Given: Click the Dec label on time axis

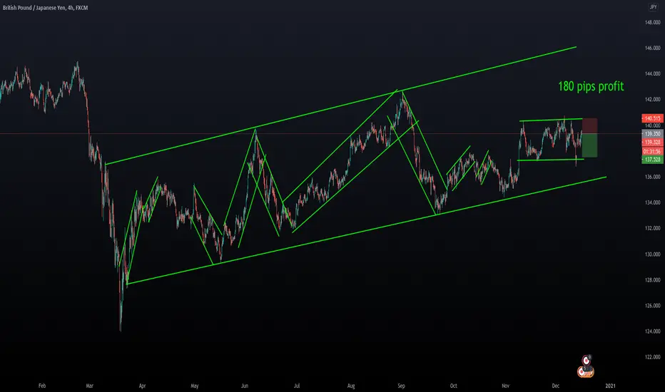Looking at the screenshot, I should 556,386.
